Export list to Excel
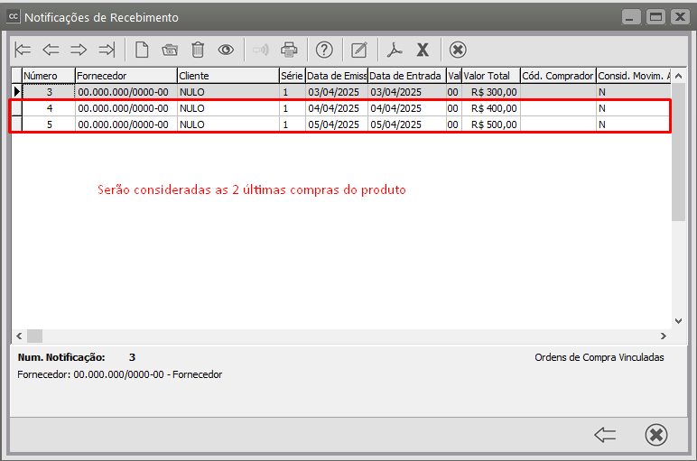The image size is (697, 461). pyautogui.click(x=422, y=50)
